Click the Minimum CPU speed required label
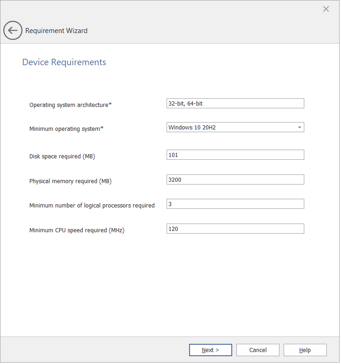 tap(77, 230)
